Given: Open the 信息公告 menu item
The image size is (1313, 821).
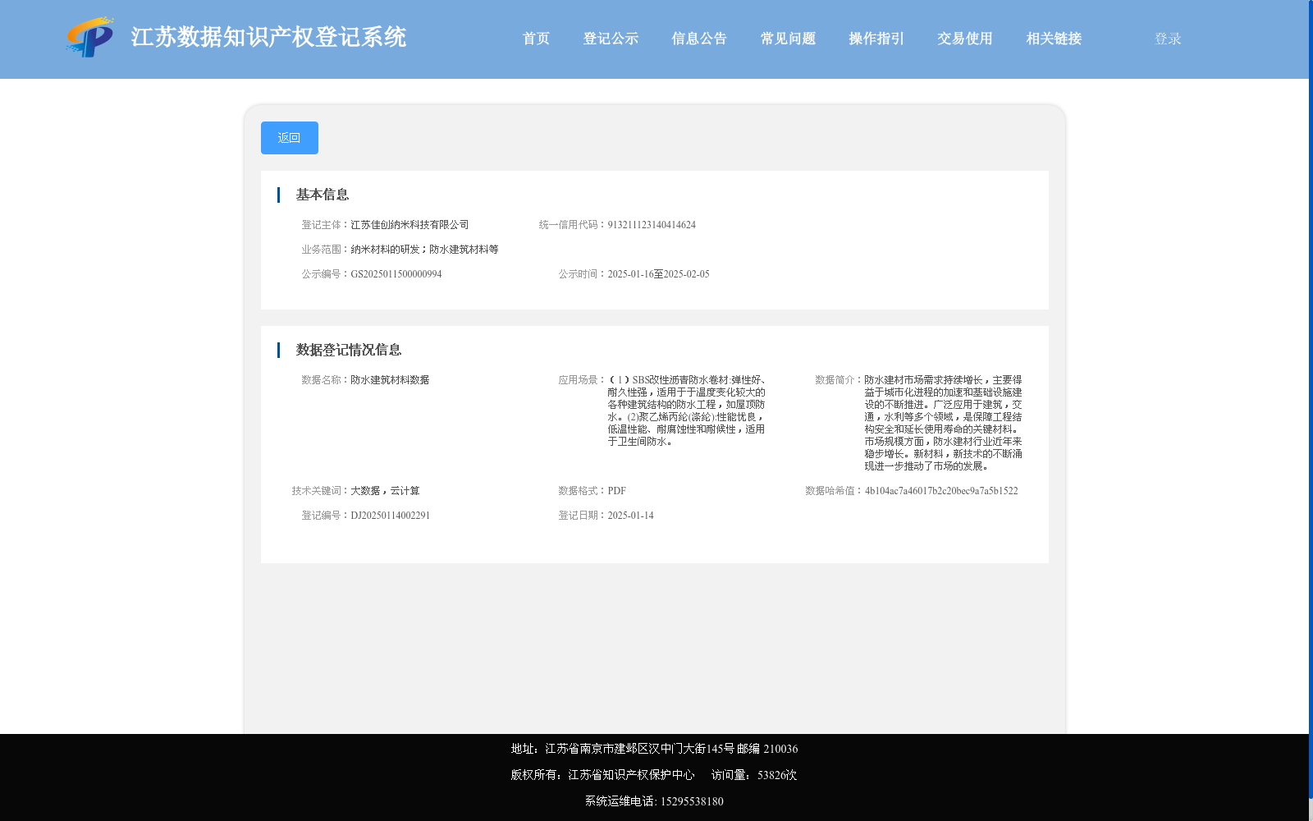Looking at the screenshot, I should pos(699,39).
